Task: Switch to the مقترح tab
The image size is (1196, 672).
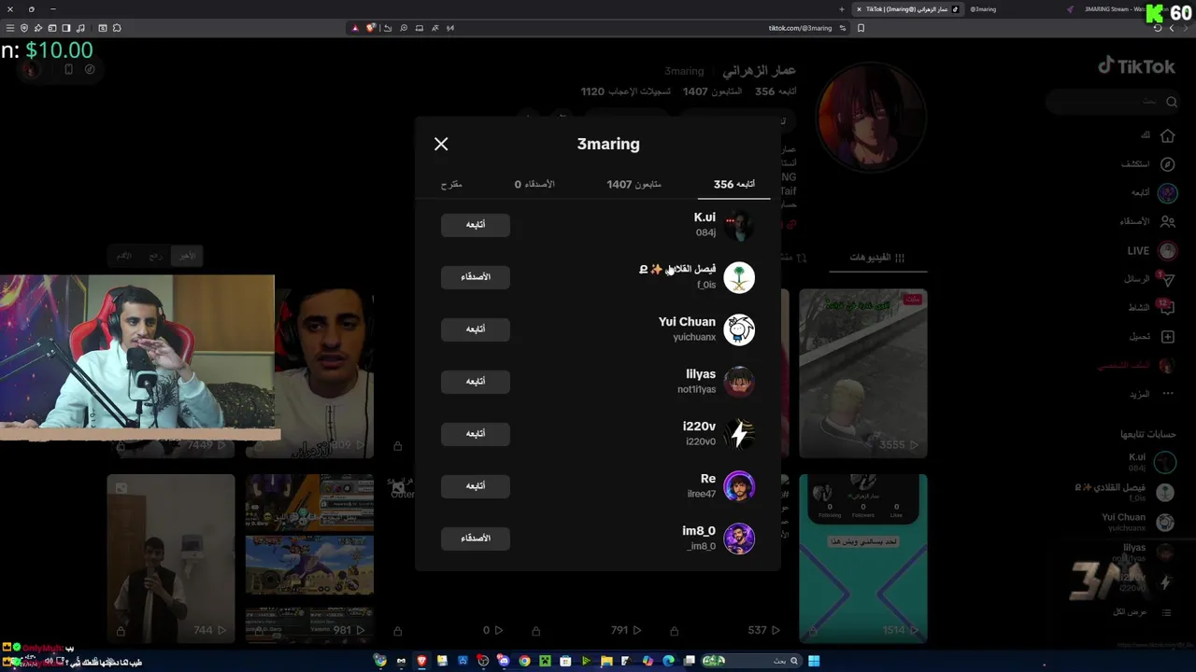Action: (x=451, y=185)
